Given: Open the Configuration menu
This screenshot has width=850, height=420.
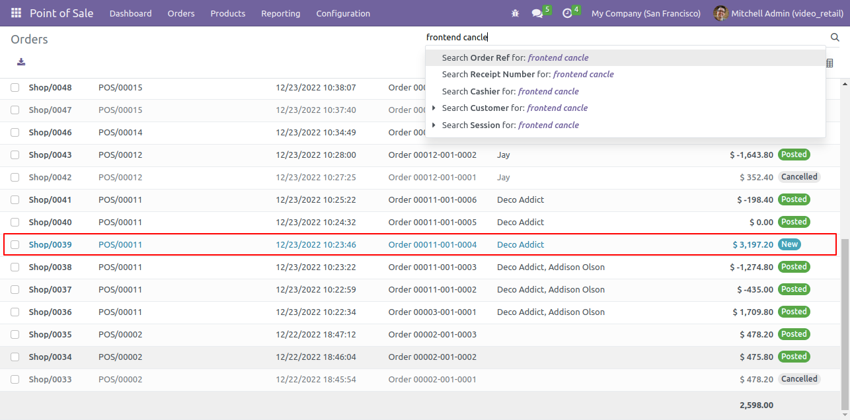Looking at the screenshot, I should coord(343,13).
